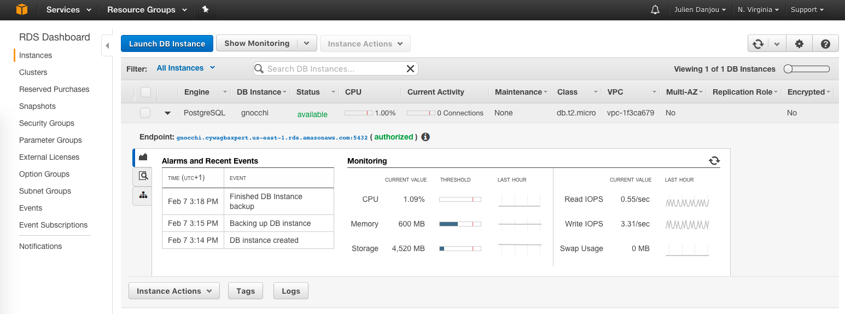
Task: Sort by VPC column header
Action: coord(631,92)
